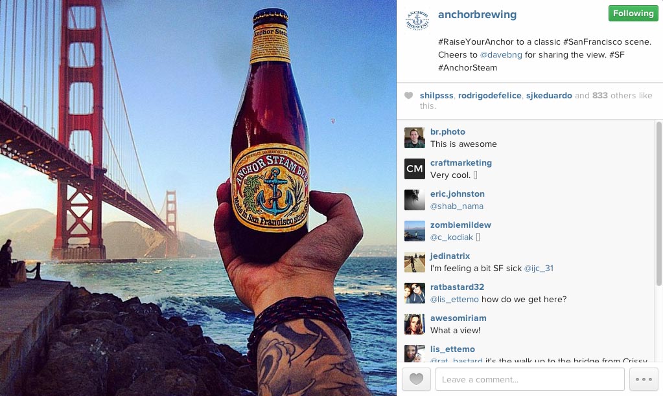663x396 pixels.
Task: Click eric.johnston's profile picture
Action: (x=414, y=200)
